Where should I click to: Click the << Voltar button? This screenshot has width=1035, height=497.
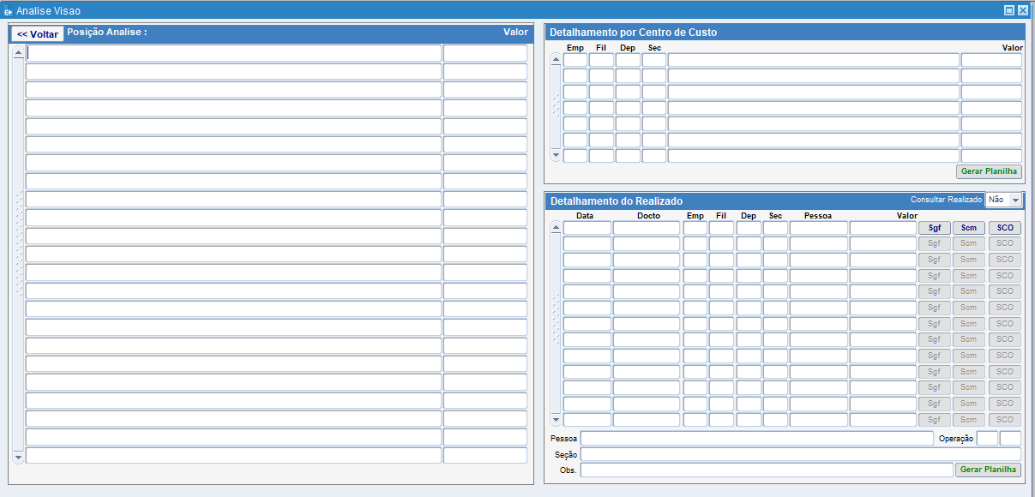(38, 34)
